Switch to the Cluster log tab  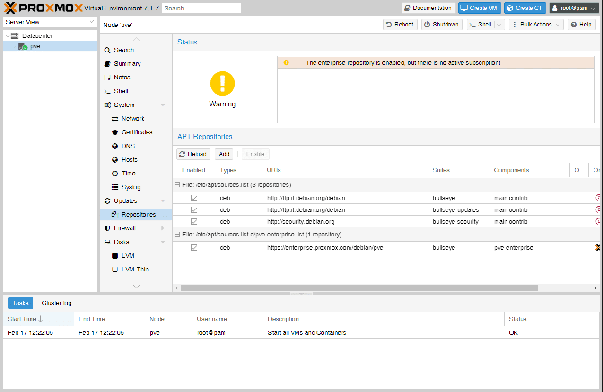(57, 303)
